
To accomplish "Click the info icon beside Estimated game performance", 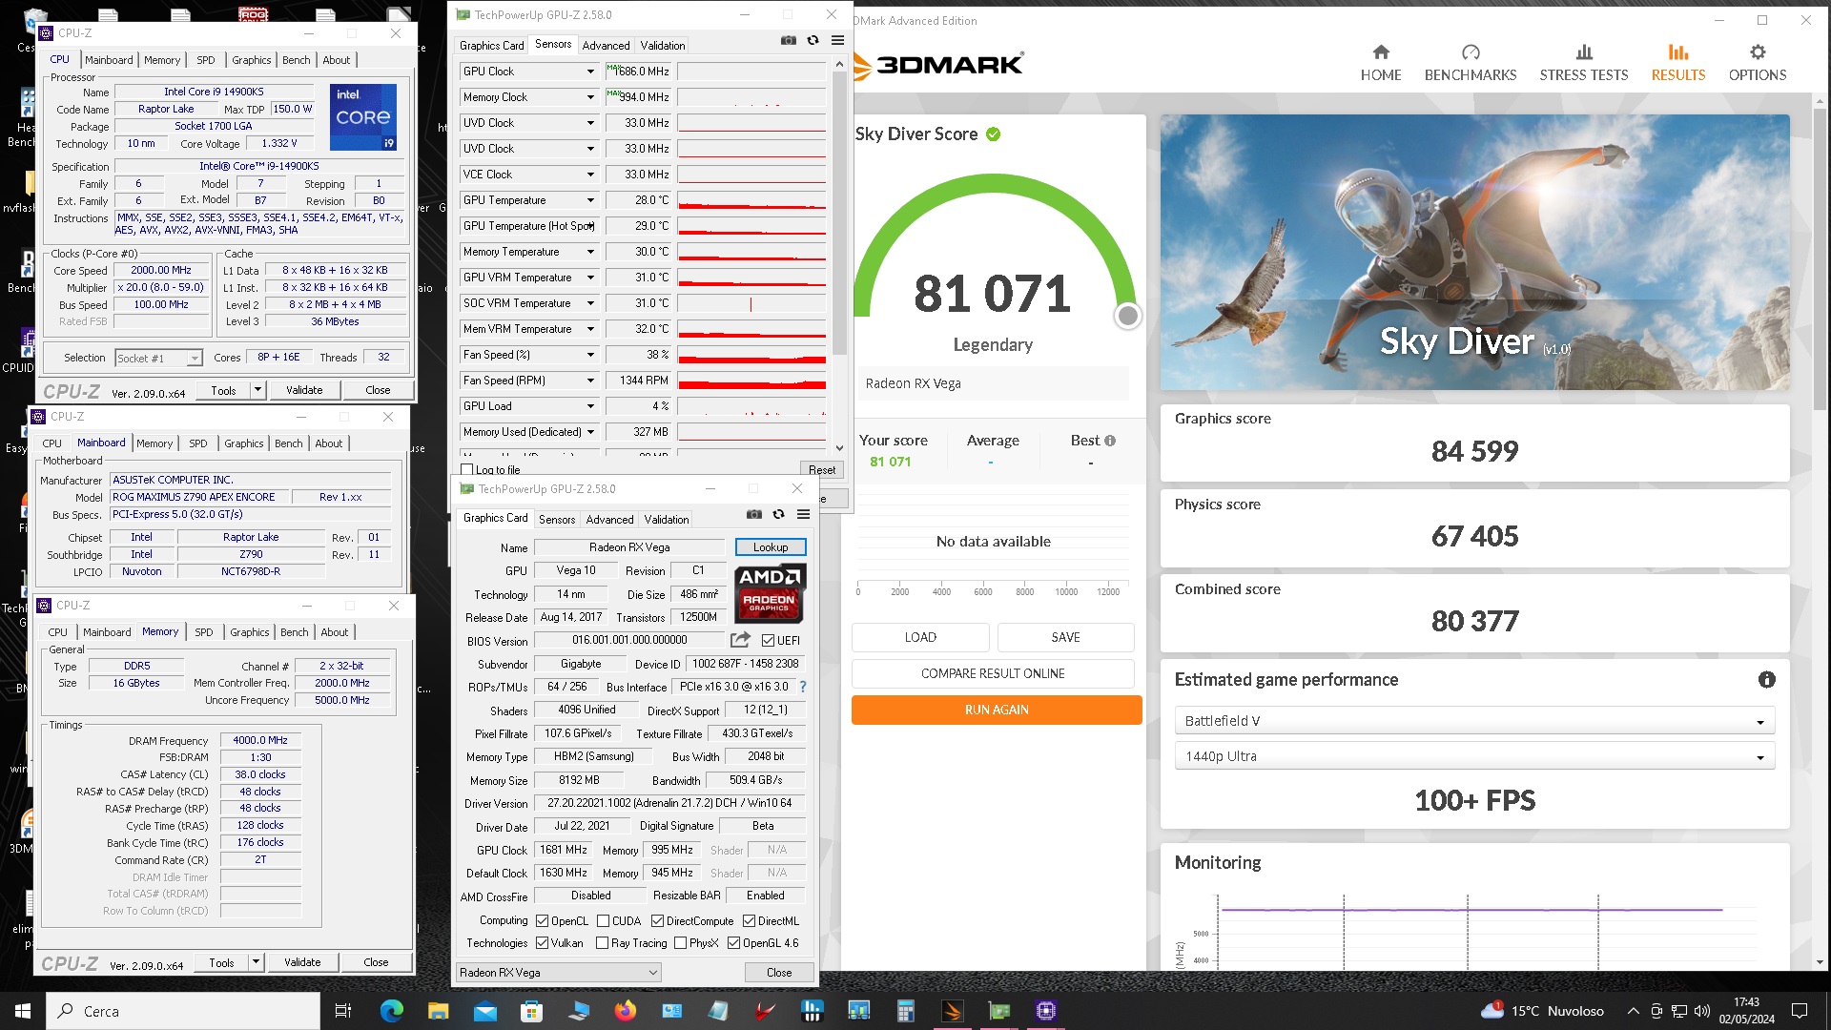I will click(x=1766, y=680).
